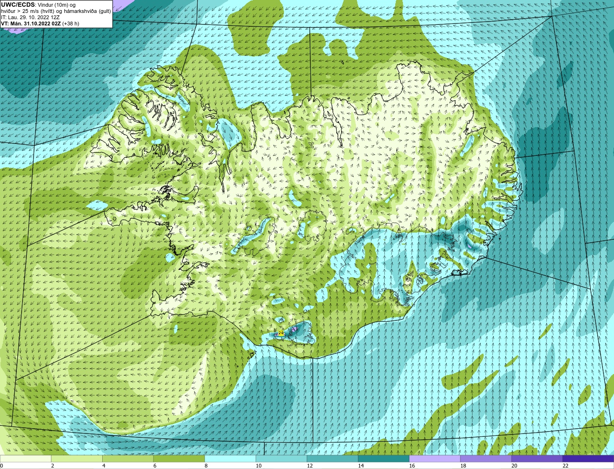The height and width of the screenshot is (469, 614).
Task: Choose the dark teal 14–16 m/s swatch
Action: (384, 458)
